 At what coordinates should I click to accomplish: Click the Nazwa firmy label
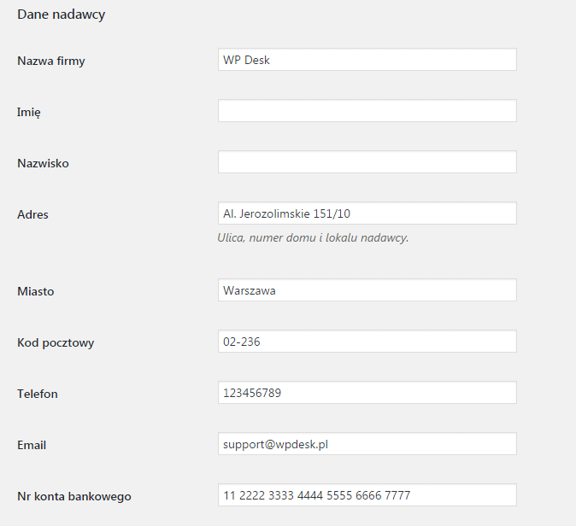(x=51, y=61)
